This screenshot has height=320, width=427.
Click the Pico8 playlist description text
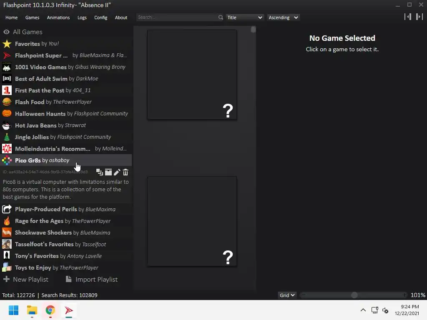pyautogui.click(x=65, y=190)
